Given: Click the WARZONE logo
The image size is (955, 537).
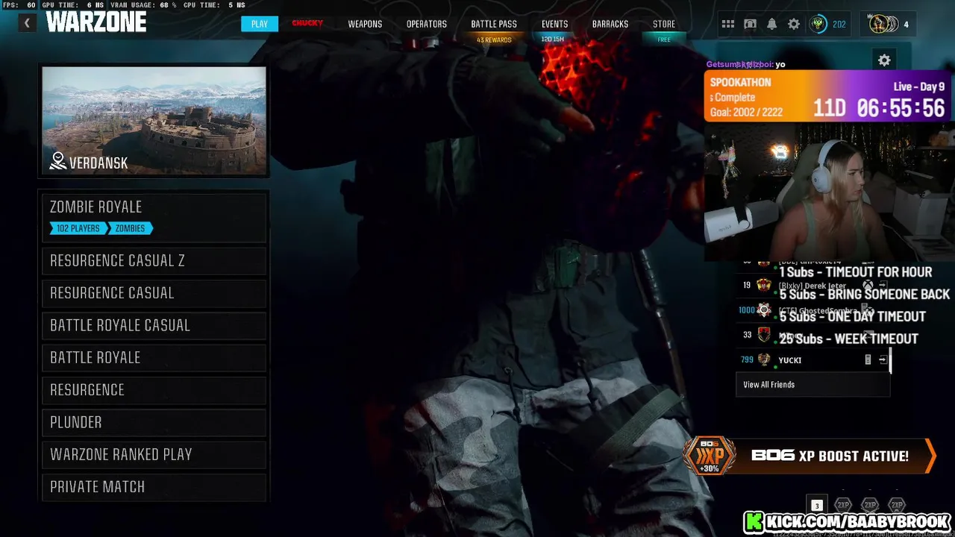Looking at the screenshot, I should (95, 22).
